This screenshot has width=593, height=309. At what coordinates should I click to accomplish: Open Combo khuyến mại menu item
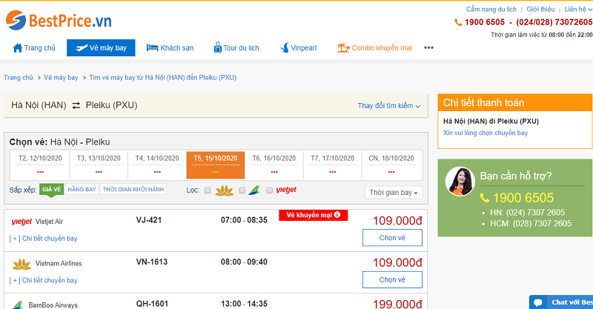[x=374, y=47]
